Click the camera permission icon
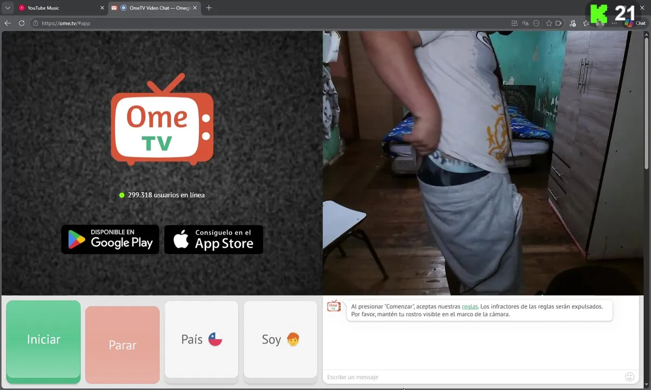The image size is (651, 390). (558, 23)
